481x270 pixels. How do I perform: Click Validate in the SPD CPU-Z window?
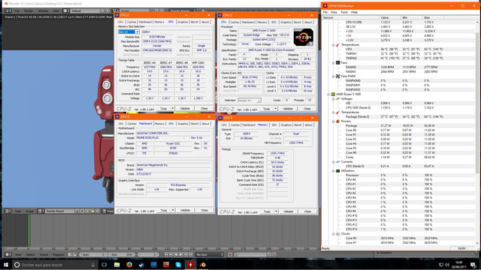click(x=185, y=108)
